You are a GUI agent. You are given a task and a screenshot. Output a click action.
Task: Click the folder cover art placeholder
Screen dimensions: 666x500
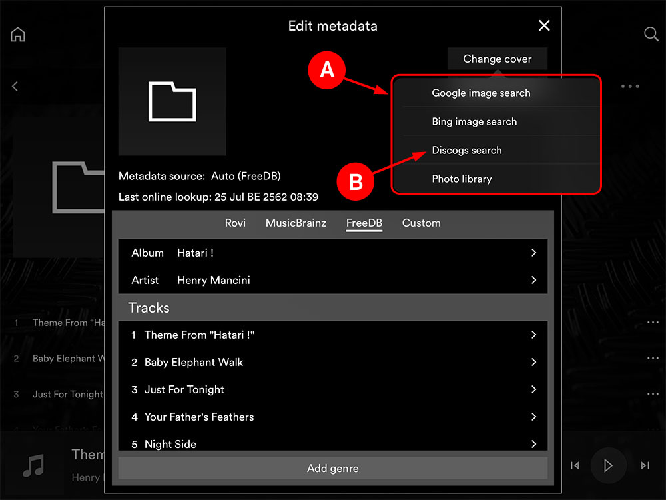tap(172, 101)
